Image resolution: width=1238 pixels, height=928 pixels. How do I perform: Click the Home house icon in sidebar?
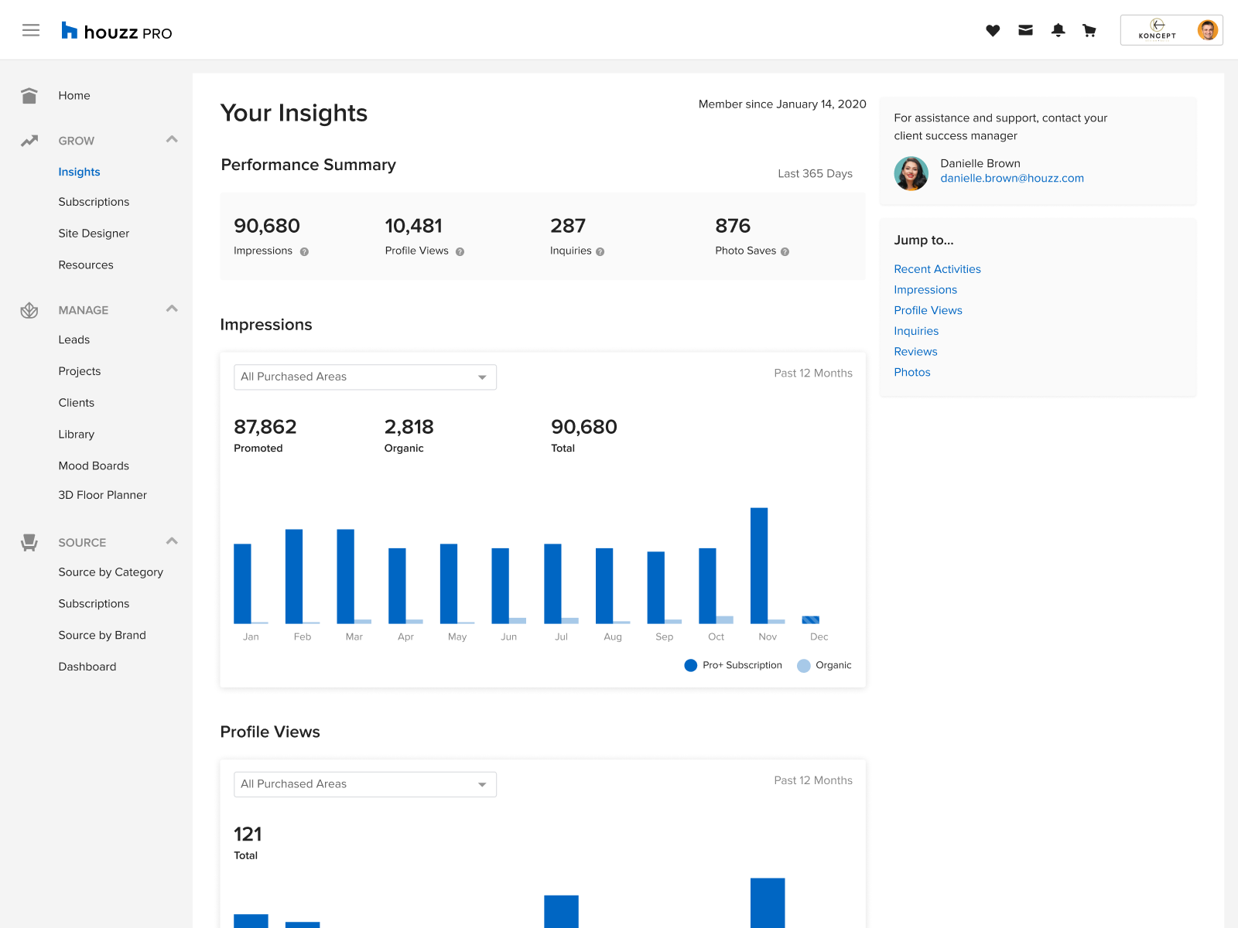tap(29, 96)
